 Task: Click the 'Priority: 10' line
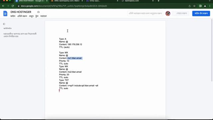tap(64, 61)
